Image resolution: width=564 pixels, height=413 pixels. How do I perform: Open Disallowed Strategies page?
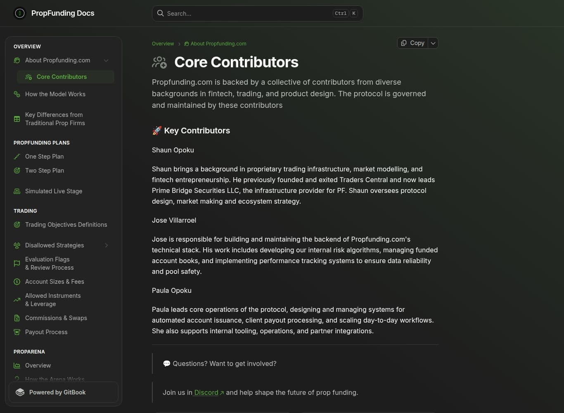55,245
